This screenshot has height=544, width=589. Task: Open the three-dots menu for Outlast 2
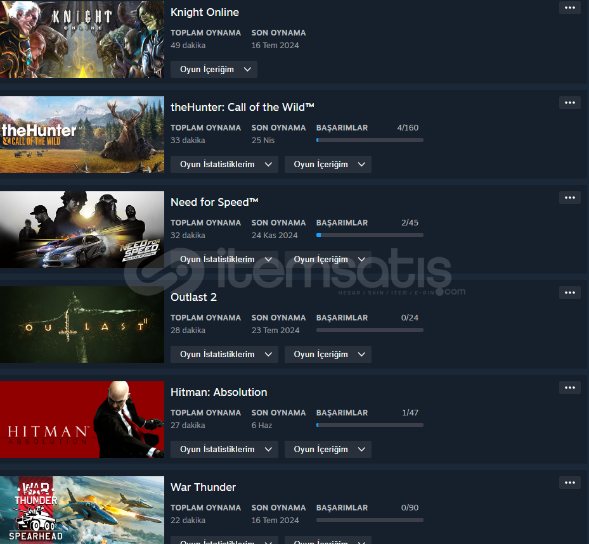tap(570, 292)
